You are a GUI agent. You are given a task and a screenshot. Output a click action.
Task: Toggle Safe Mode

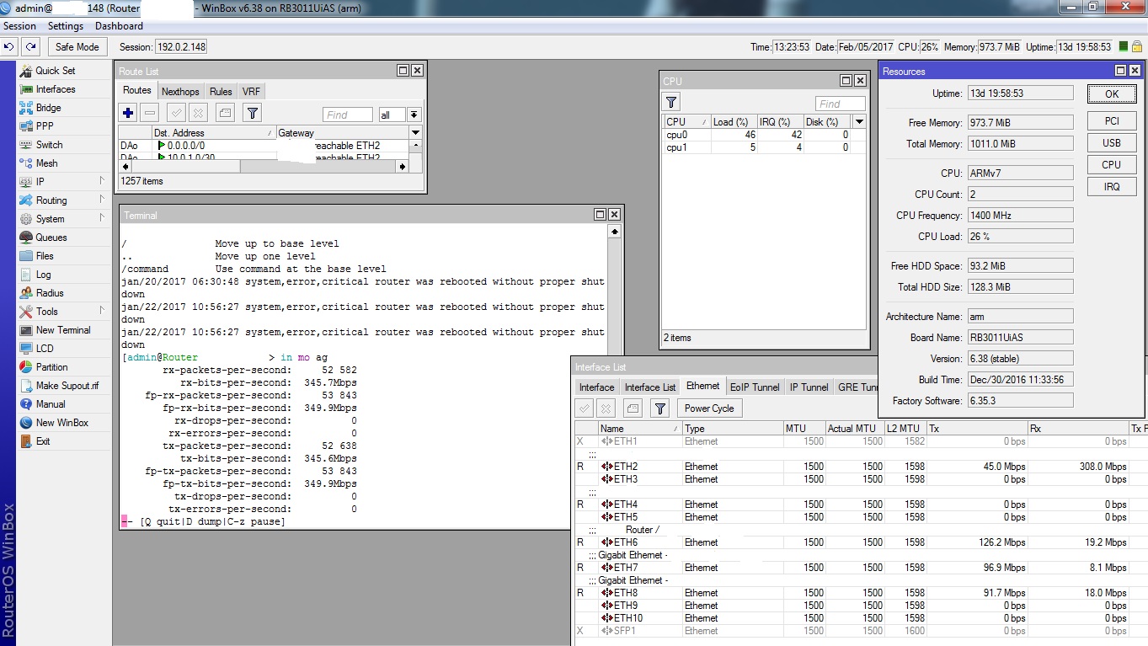77,47
